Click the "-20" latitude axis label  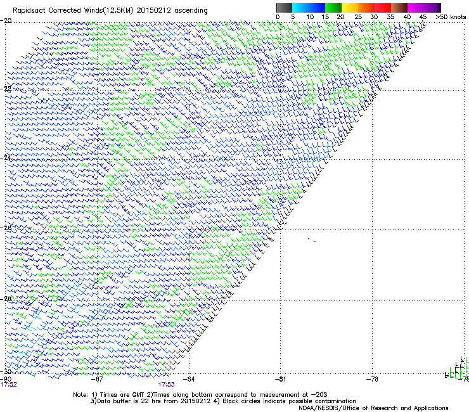pos(6,21)
